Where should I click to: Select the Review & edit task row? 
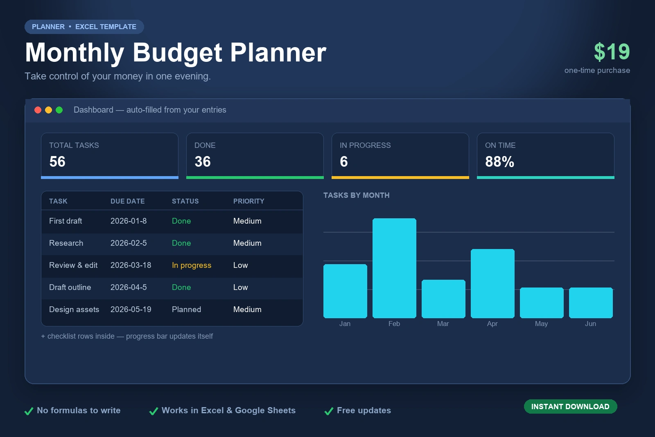(172, 265)
